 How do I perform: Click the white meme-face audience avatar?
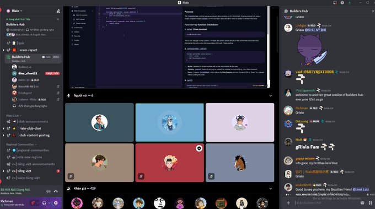[x=159, y=203]
